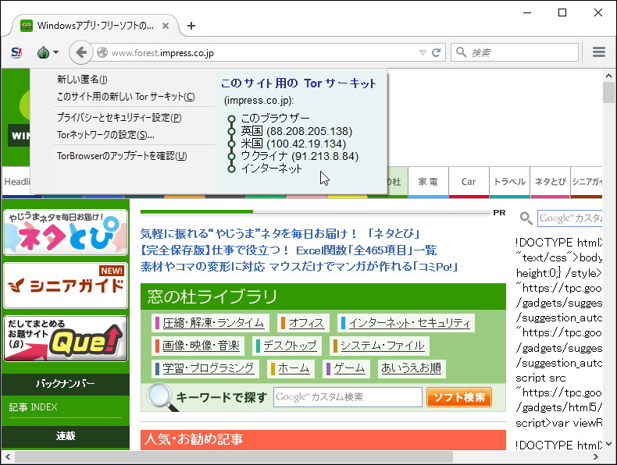The height and width of the screenshot is (465, 617).
Task: Maximize the browser window
Action: 562,12
